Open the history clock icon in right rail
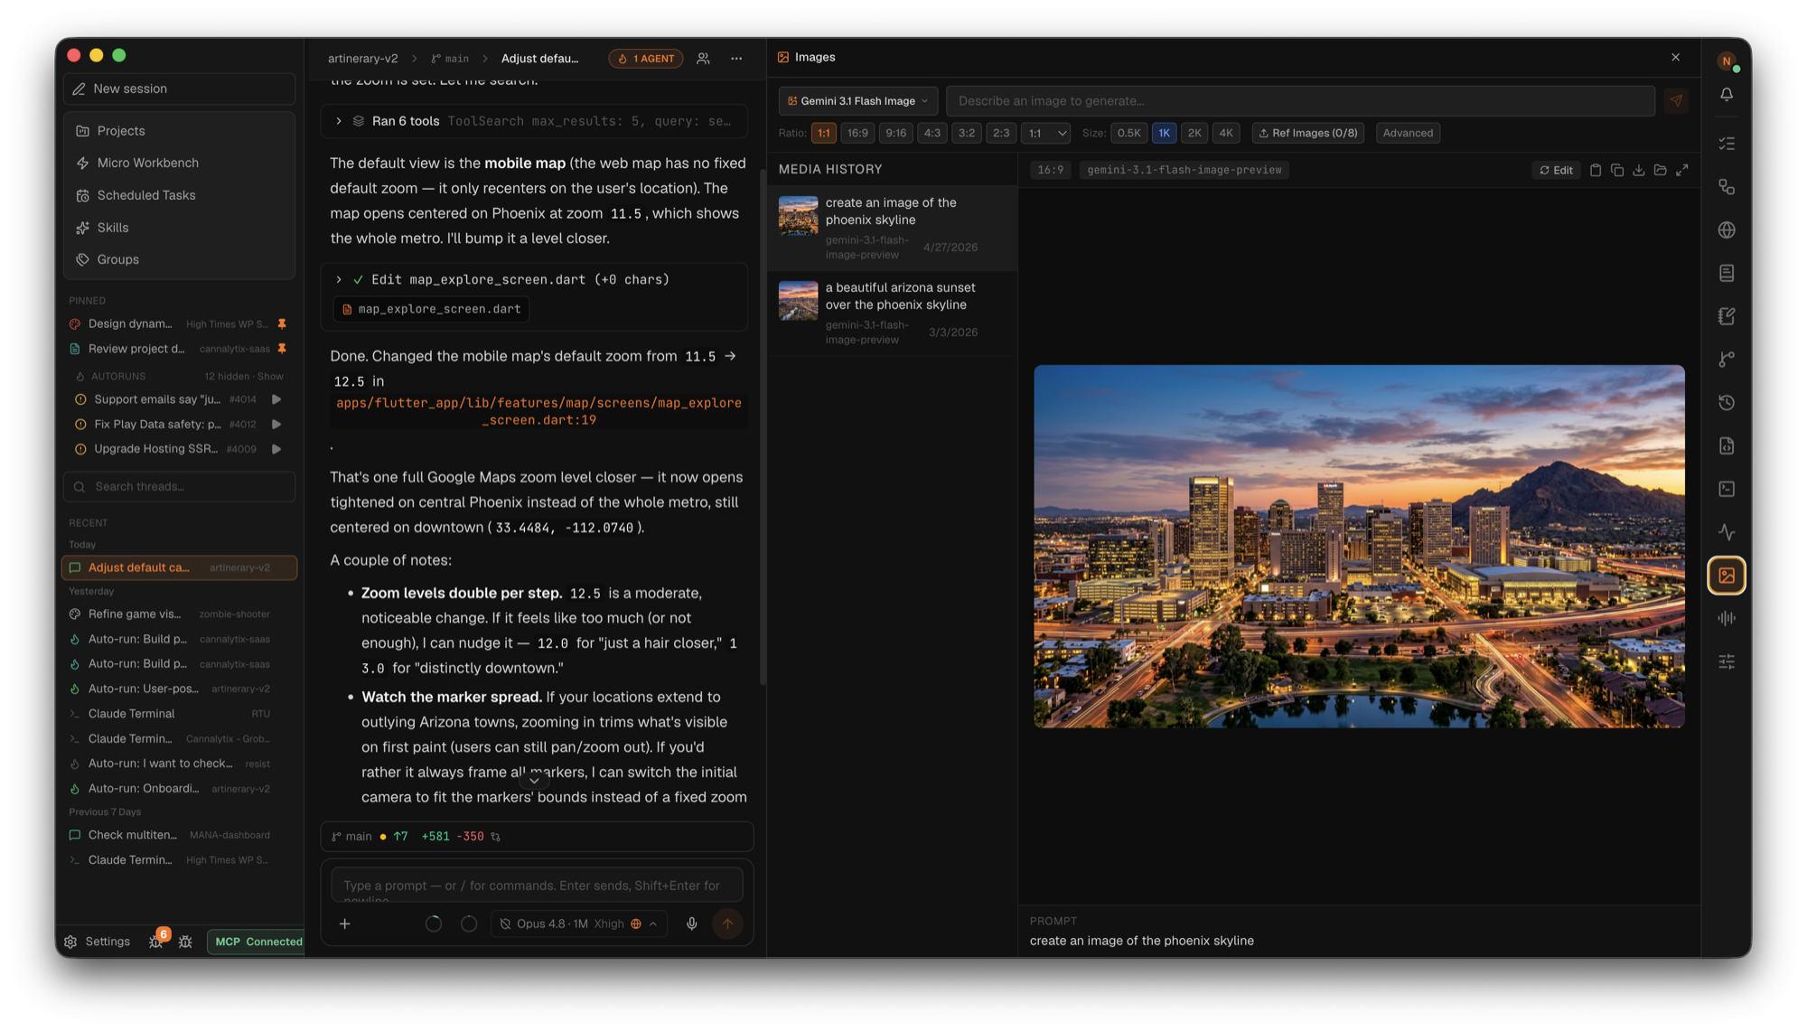This screenshot has height=1031, width=1807. pos(1727,403)
